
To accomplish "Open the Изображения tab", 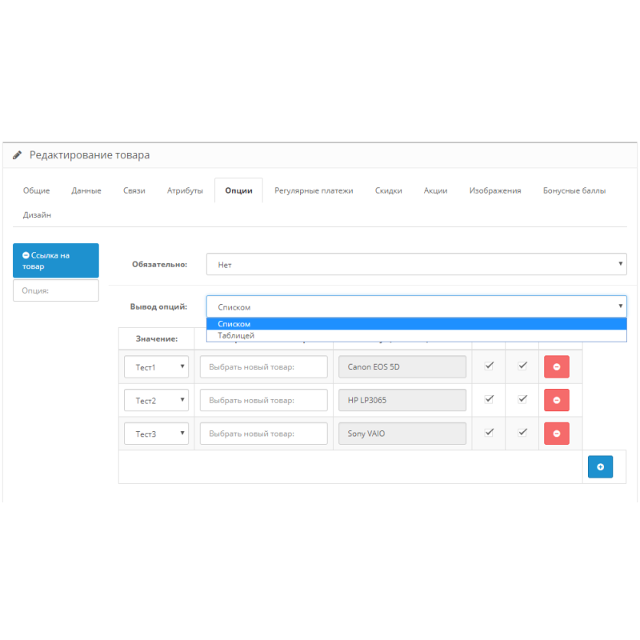I will point(495,190).
